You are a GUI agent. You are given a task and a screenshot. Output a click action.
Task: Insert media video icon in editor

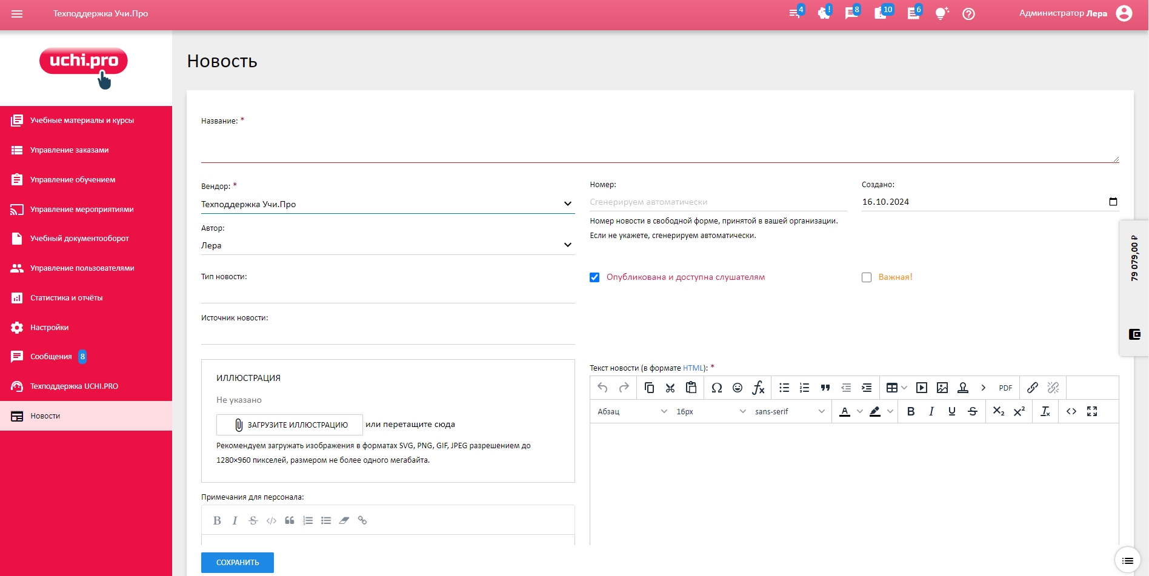click(x=922, y=388)
